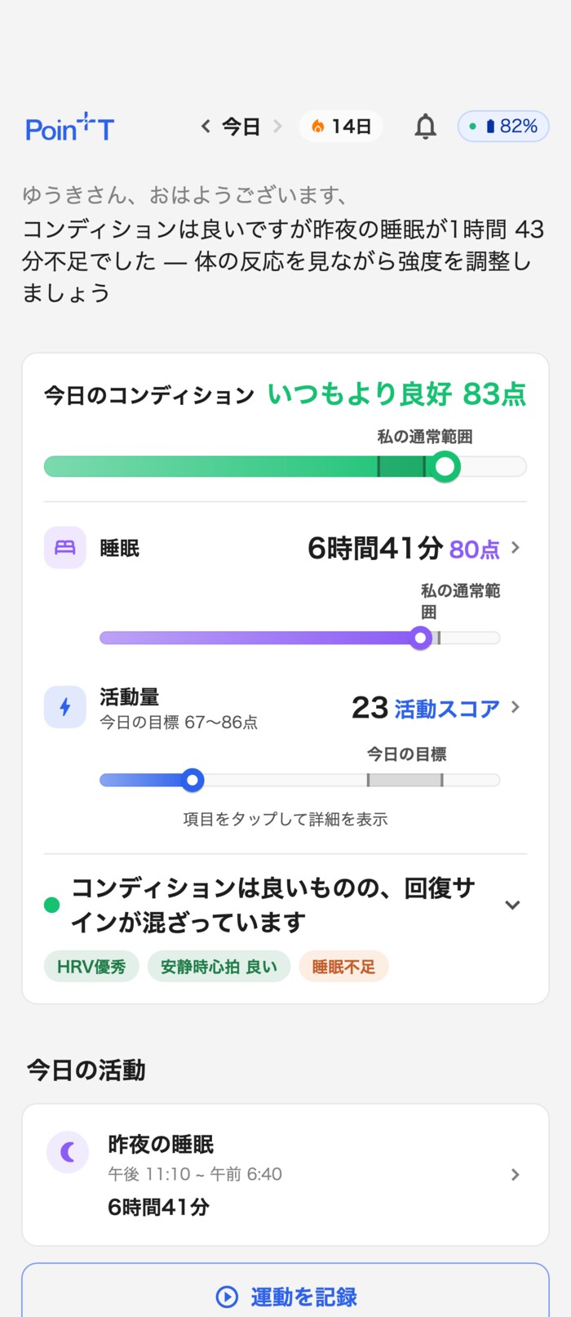This screenshot has height=1317, width=571.
Task: Open 活動スコア details chevron
Action: coord(516,706)
